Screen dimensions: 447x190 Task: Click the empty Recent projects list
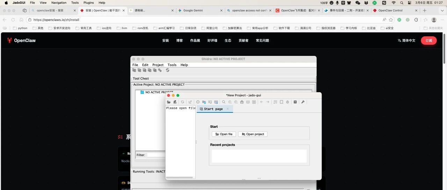click(259, 156)
